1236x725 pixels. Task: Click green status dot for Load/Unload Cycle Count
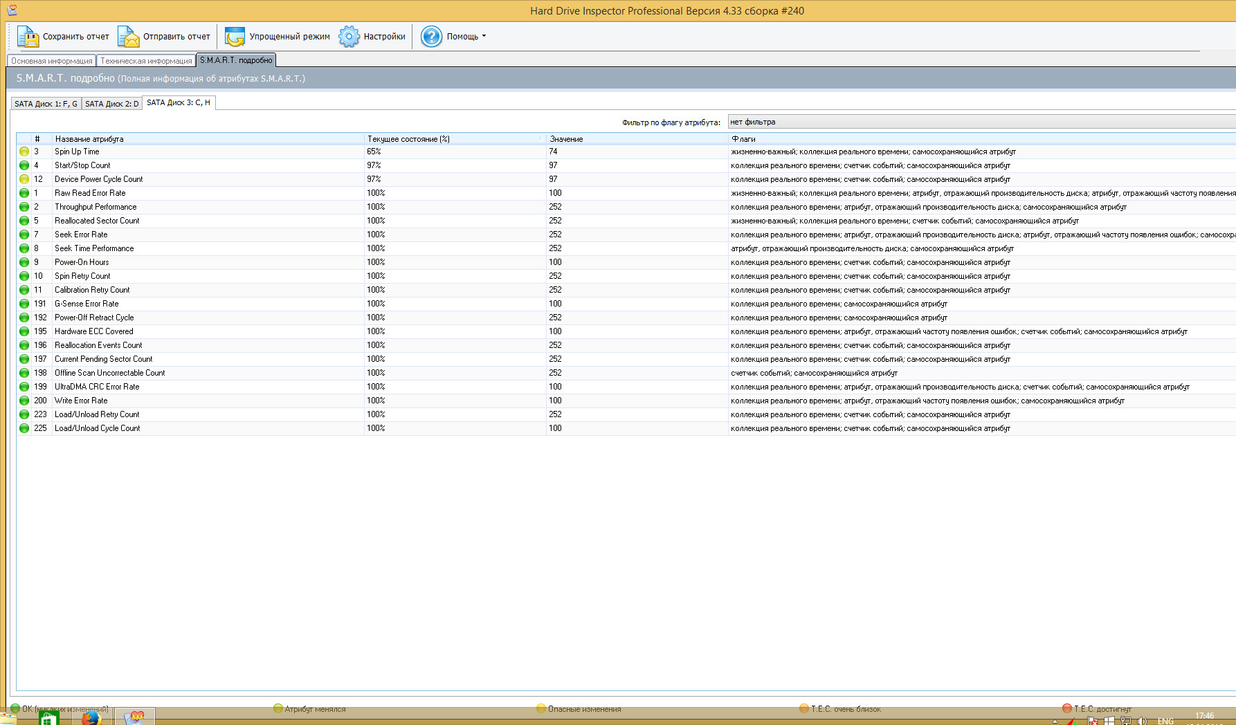pyautogui.click(x=24, y=428)
